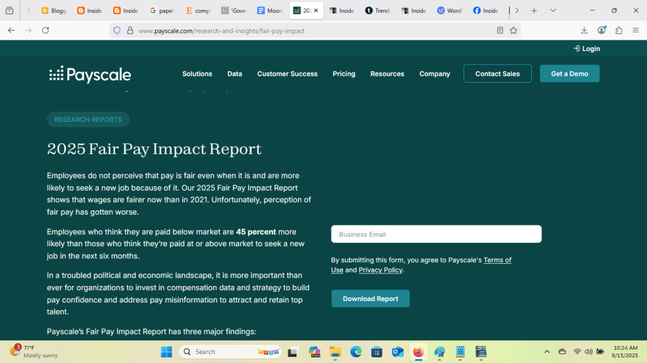Open the Firefox View icon at tab bar start
This screenshot has width=647, height=363.
pyautogui.click(x=9, y=11)
